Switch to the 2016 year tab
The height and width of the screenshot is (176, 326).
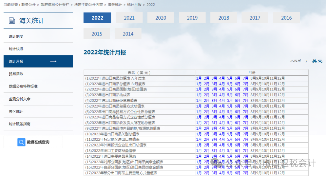pyautogui.click(x=286, y=18)
